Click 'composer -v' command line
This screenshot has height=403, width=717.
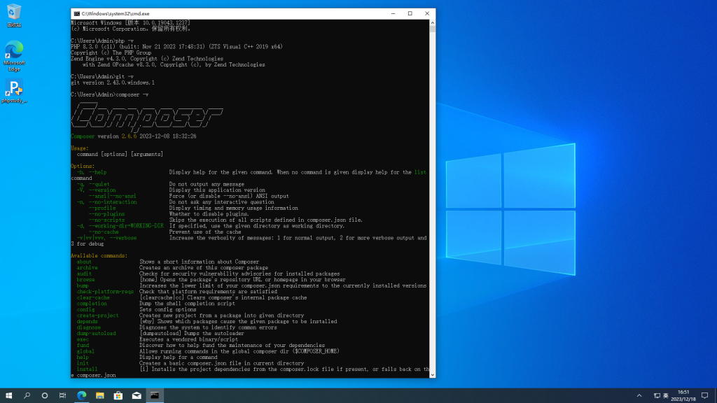point(110,94)
